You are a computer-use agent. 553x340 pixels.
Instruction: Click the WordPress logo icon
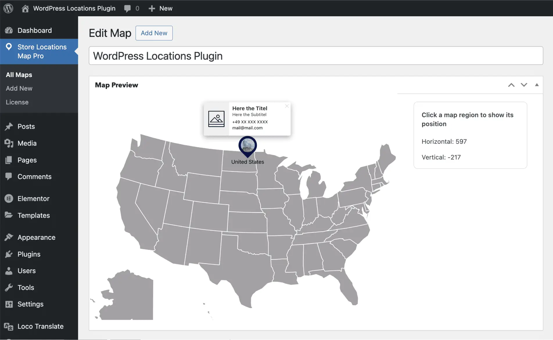pos(8,8)
